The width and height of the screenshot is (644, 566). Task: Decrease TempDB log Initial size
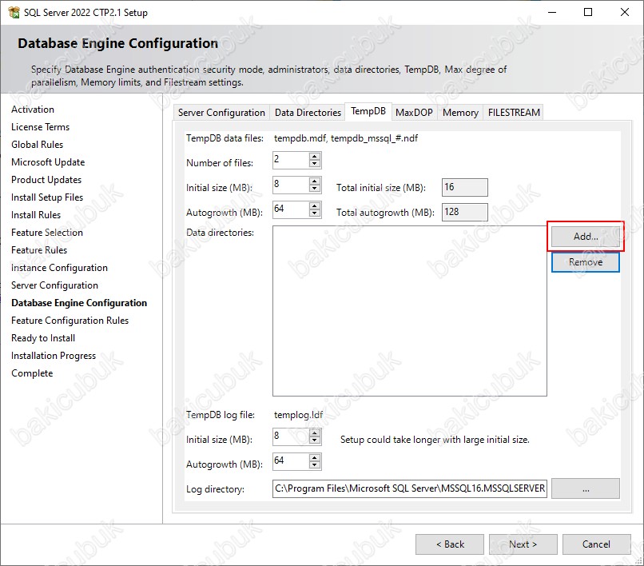click(315, 440)
